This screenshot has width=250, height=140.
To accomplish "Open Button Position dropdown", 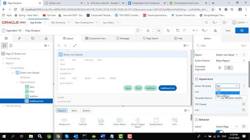I will (230, 61).
